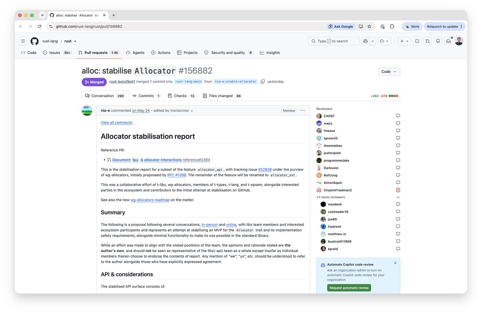The width and height of the screenshot is (482, 313).
Task: View ChayimFriedman2's requested changes icon
Action: [398, 190]
